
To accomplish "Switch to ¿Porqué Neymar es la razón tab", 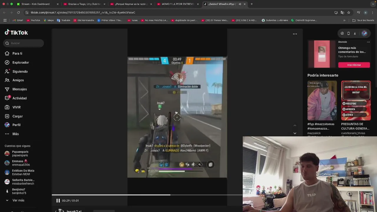I will point(131,4).
